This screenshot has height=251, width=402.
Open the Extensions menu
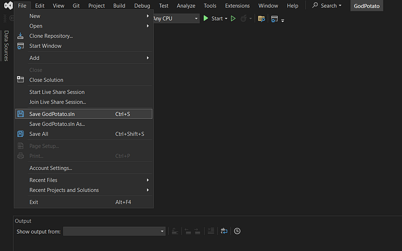pos(237,5)
